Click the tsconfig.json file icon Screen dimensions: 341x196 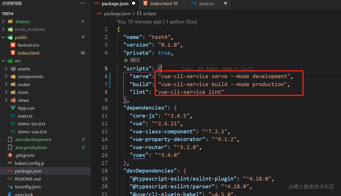10,187
